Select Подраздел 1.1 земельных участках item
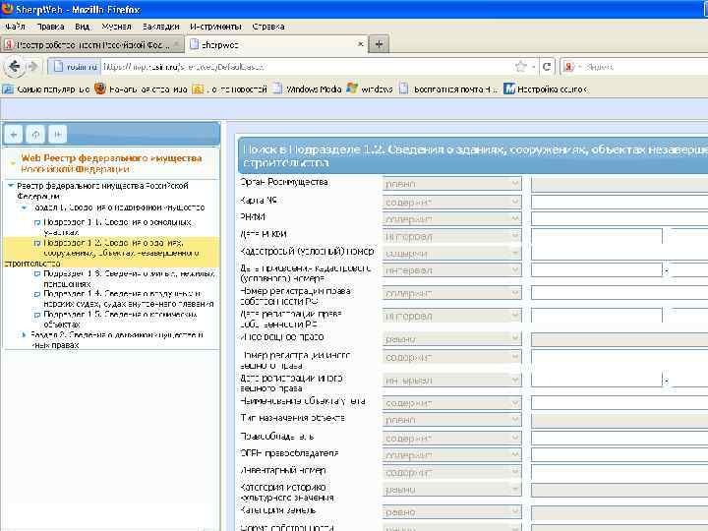 click(118, 227)
